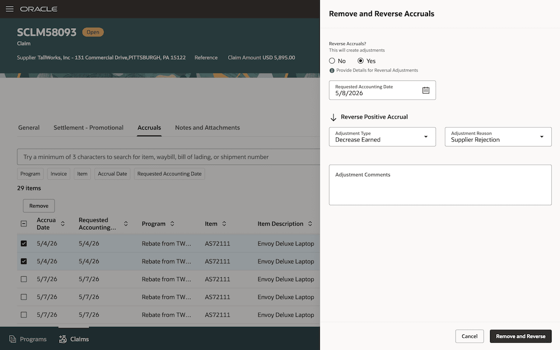This screenshot has height=350, width=560.
Task: Select the Yes radio button
Action: (361, 61)
